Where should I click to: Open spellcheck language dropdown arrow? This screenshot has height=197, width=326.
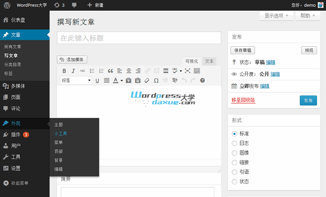point(181,71)
